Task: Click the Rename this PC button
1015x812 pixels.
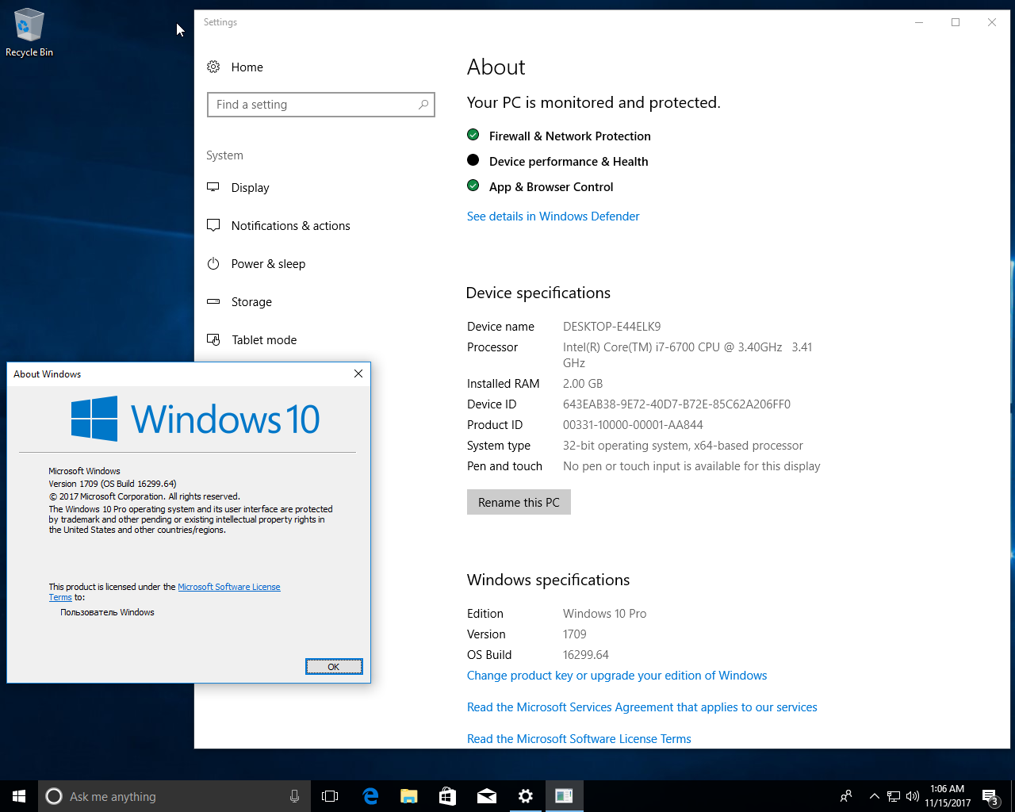Action: pos(519,502)
